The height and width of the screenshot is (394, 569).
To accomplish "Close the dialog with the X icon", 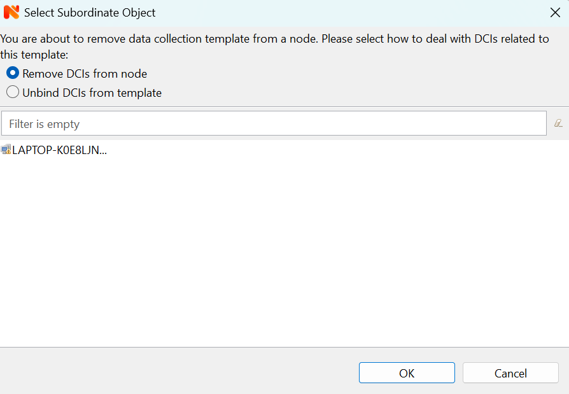I will click(554, 12).
